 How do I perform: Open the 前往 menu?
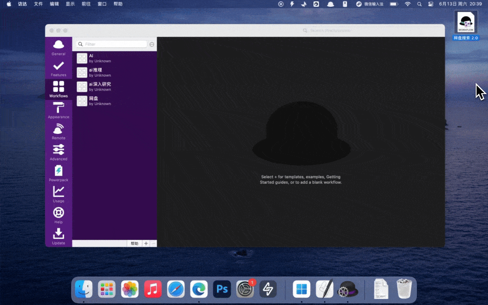coord(86,4)
